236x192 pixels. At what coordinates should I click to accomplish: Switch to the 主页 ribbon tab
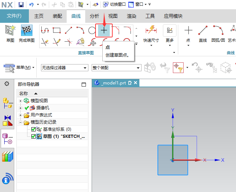click(x=39, y=16)
